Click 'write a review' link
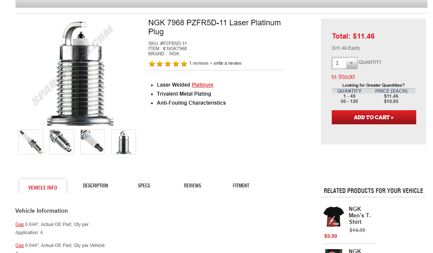433x253 pixels. pyautogui.click(x=227, y=63)
